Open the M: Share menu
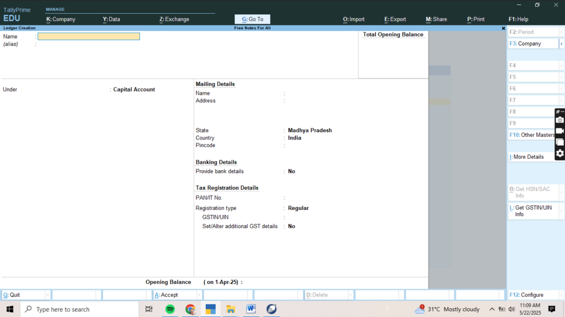 pos(436,19)
